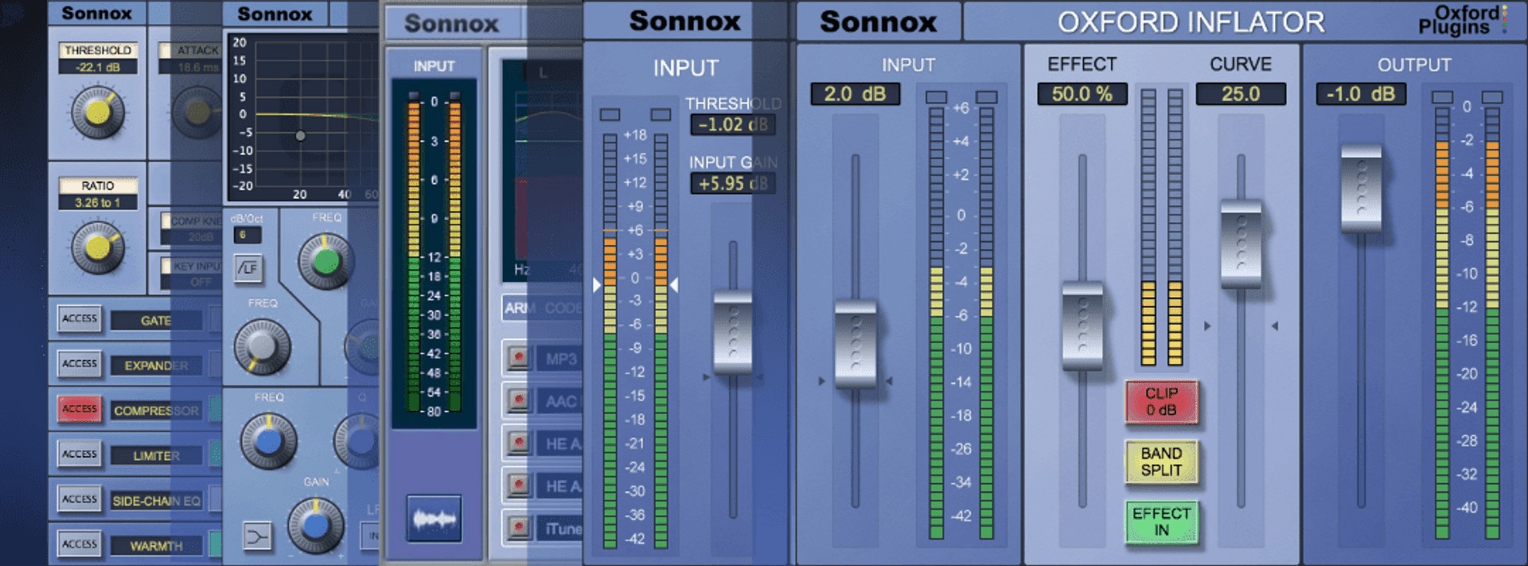Click the blue GAIN knob
This screenshot has width=1528, height=566.
316,525
